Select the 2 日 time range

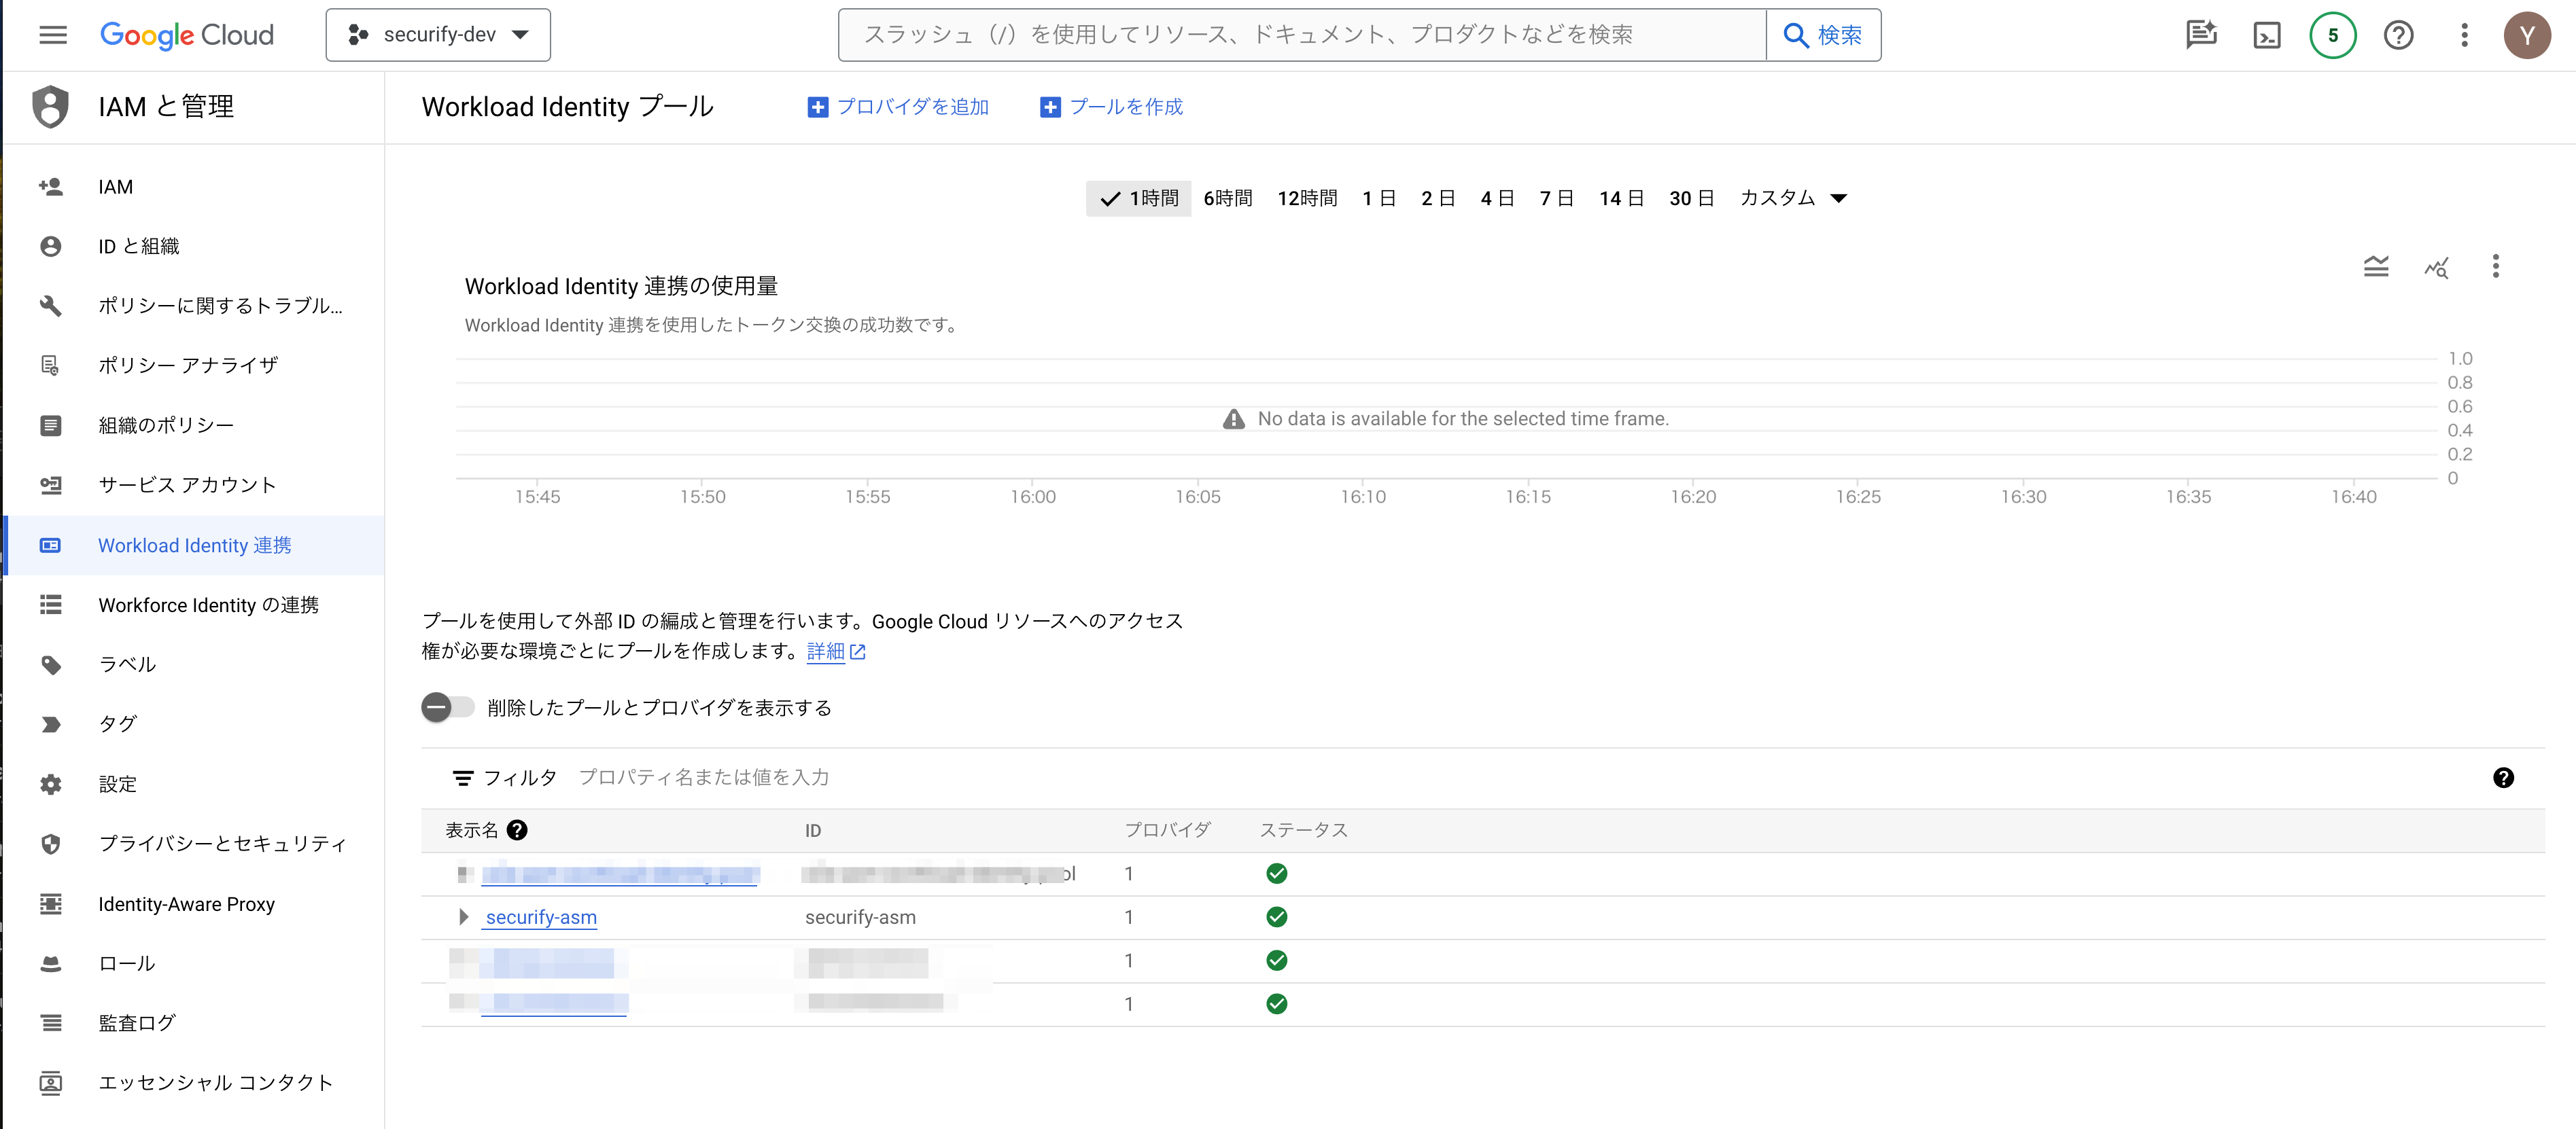click(x=1438, y=199)
